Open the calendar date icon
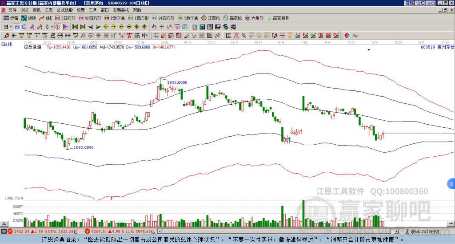The height and width of the screenshot is (244, 455). [195, 27]
